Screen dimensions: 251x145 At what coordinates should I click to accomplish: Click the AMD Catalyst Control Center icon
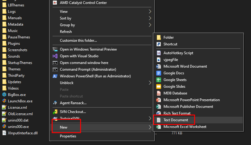(x=55, y=2)
